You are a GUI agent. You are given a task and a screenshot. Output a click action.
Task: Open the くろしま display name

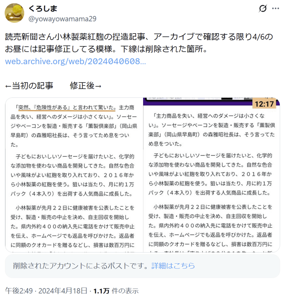coord(43,9)
